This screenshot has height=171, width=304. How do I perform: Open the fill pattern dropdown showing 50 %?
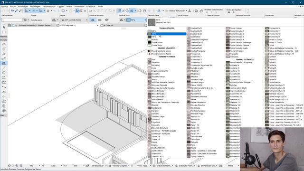136,20
